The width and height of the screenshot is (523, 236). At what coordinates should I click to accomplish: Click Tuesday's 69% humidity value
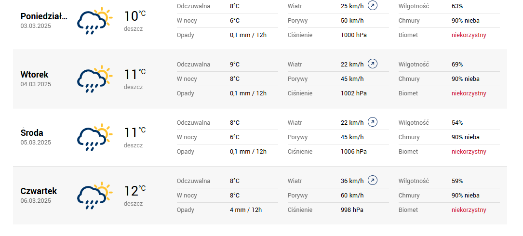(x=457, y=65)
